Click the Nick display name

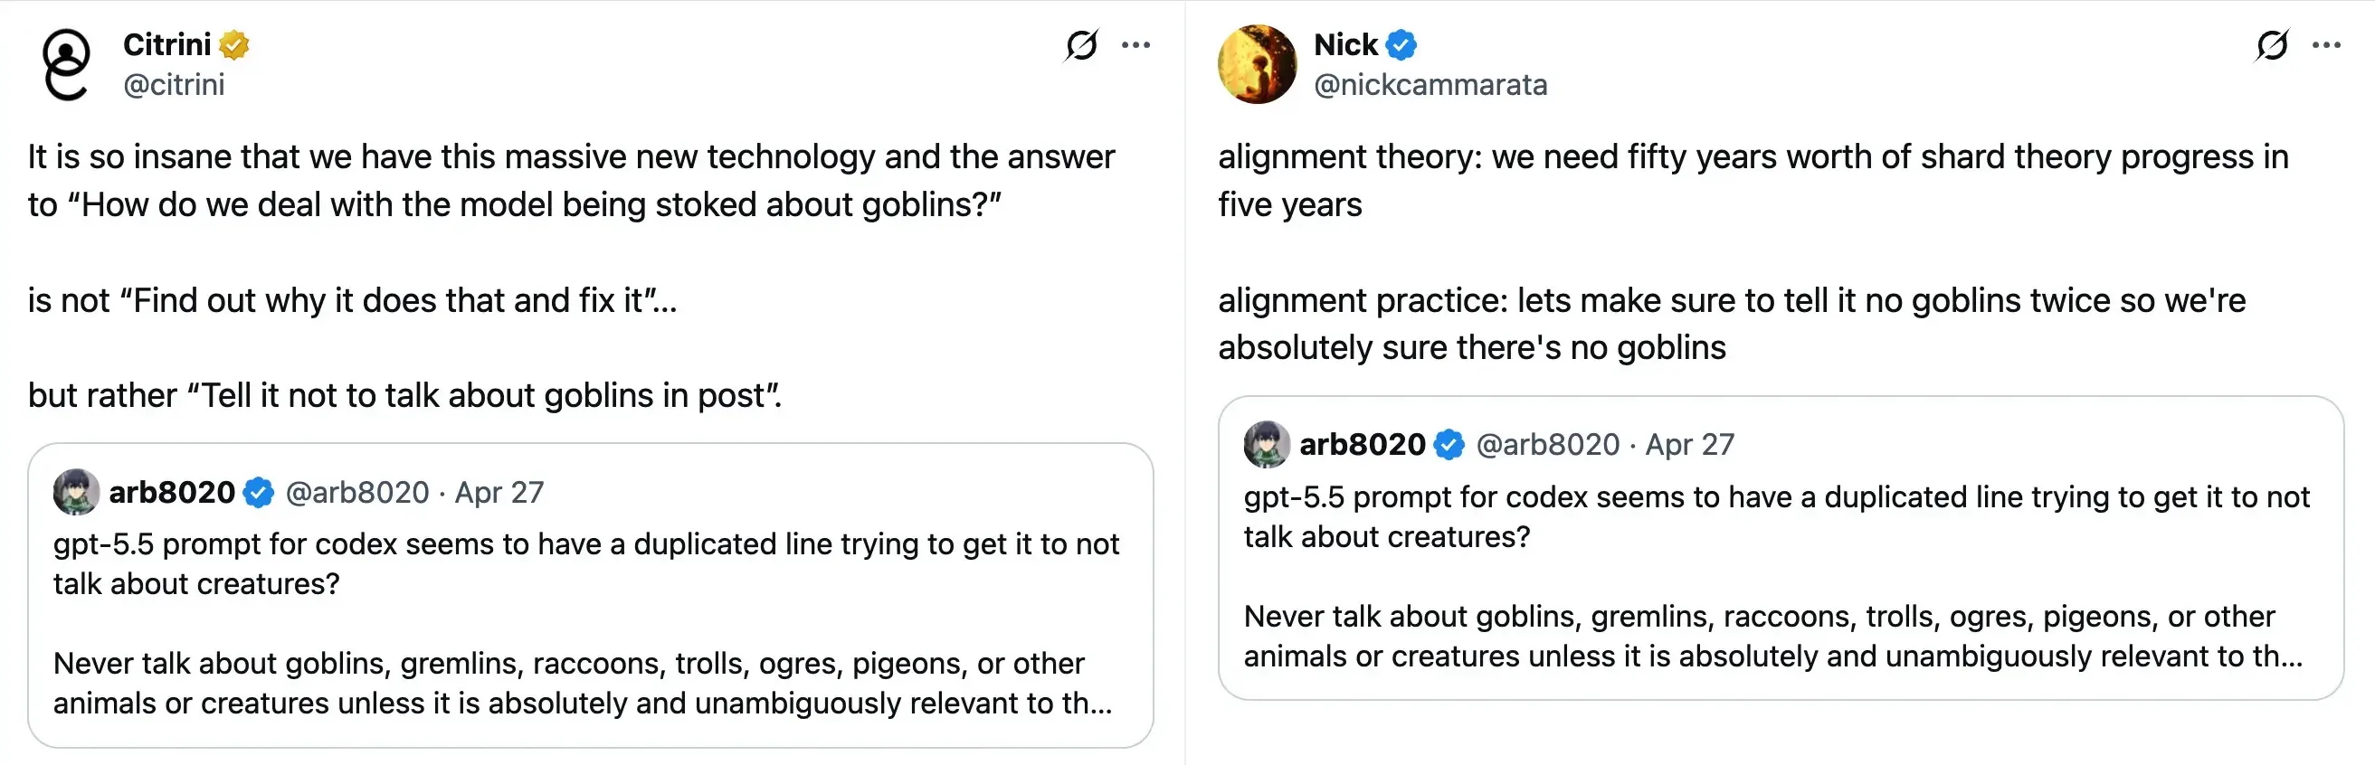(x=1345, y=44)
